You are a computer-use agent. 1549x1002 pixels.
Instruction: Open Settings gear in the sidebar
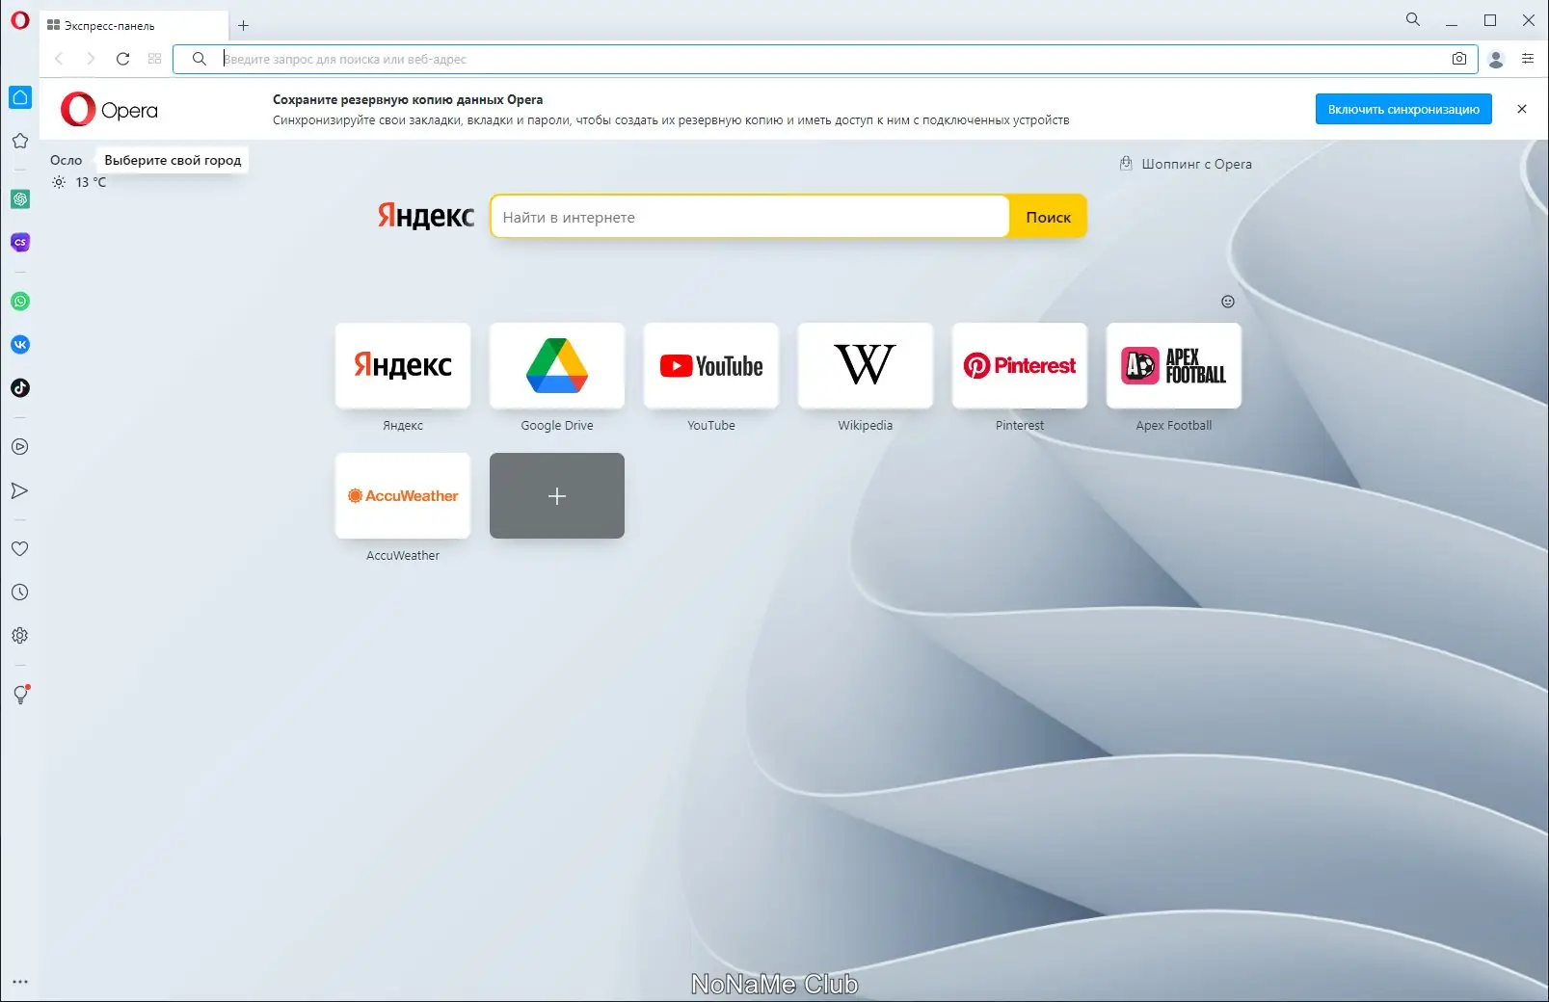tap(20, 636)
